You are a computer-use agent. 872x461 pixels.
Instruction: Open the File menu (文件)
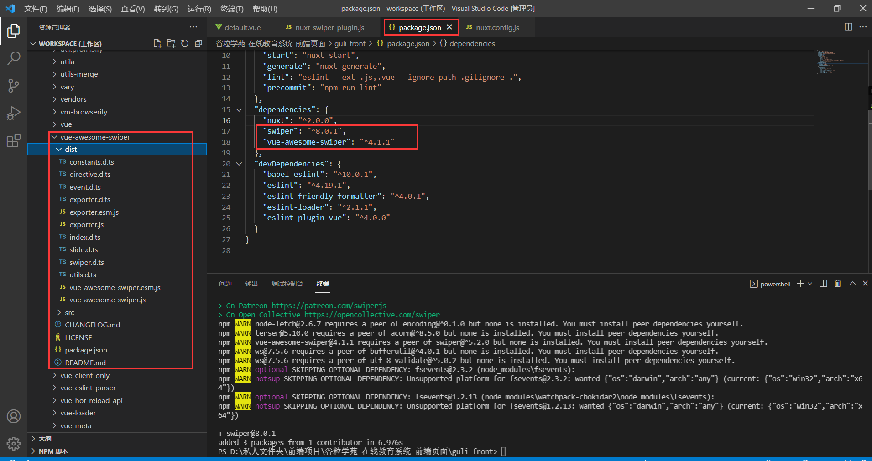pyautogui.click(x=36, y=9)
